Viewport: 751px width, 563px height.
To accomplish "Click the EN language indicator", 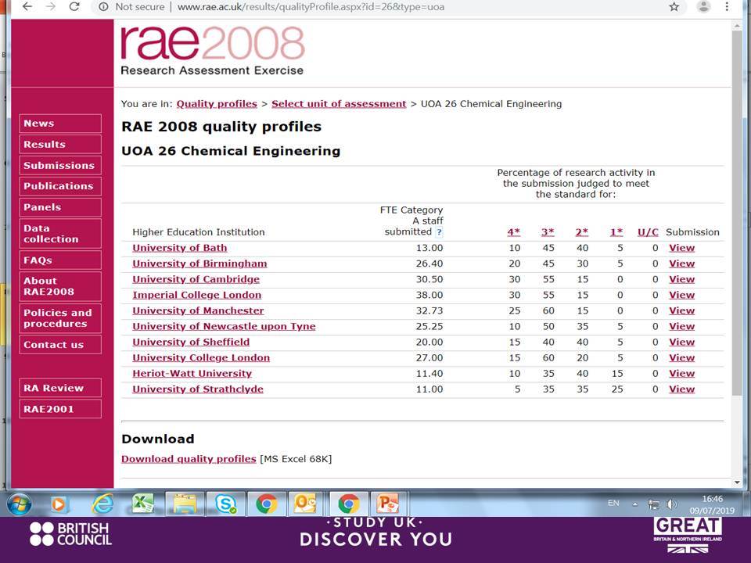I will pos(613,503).
